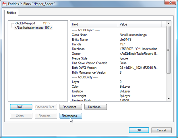The height and width of the screenshot is (138, 178).
Task: Click the Database... button
Action: coord(96,107)
